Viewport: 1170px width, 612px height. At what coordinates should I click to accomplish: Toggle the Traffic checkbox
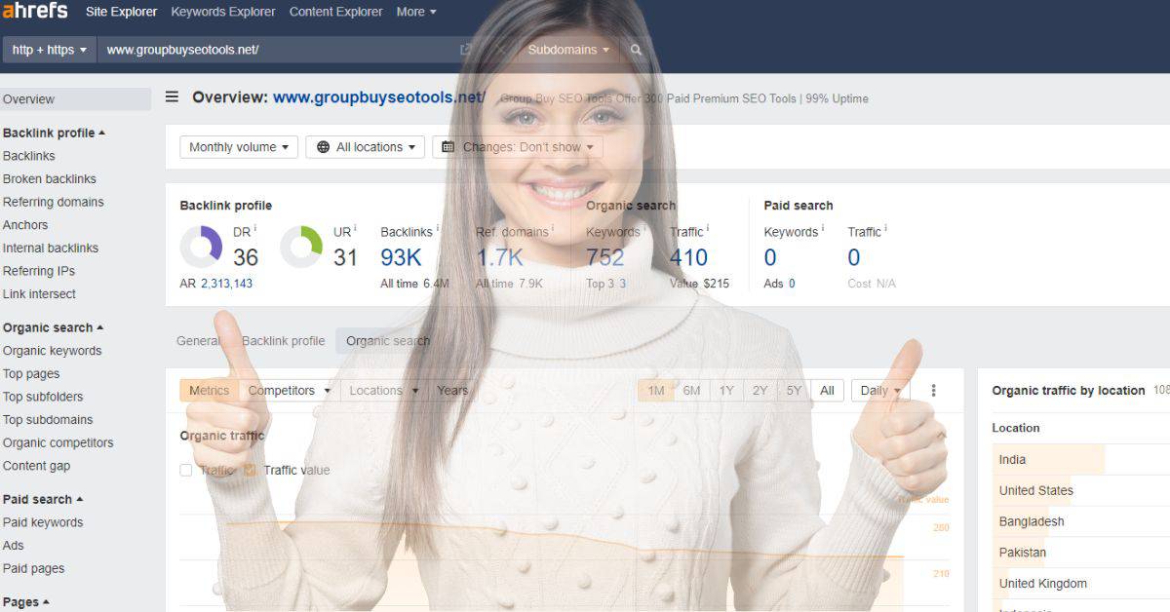pyautogui.click(x=186, y=470)
